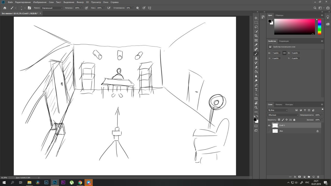
Task: Switch to the Коррекция tab
Action: click(284, 41)
